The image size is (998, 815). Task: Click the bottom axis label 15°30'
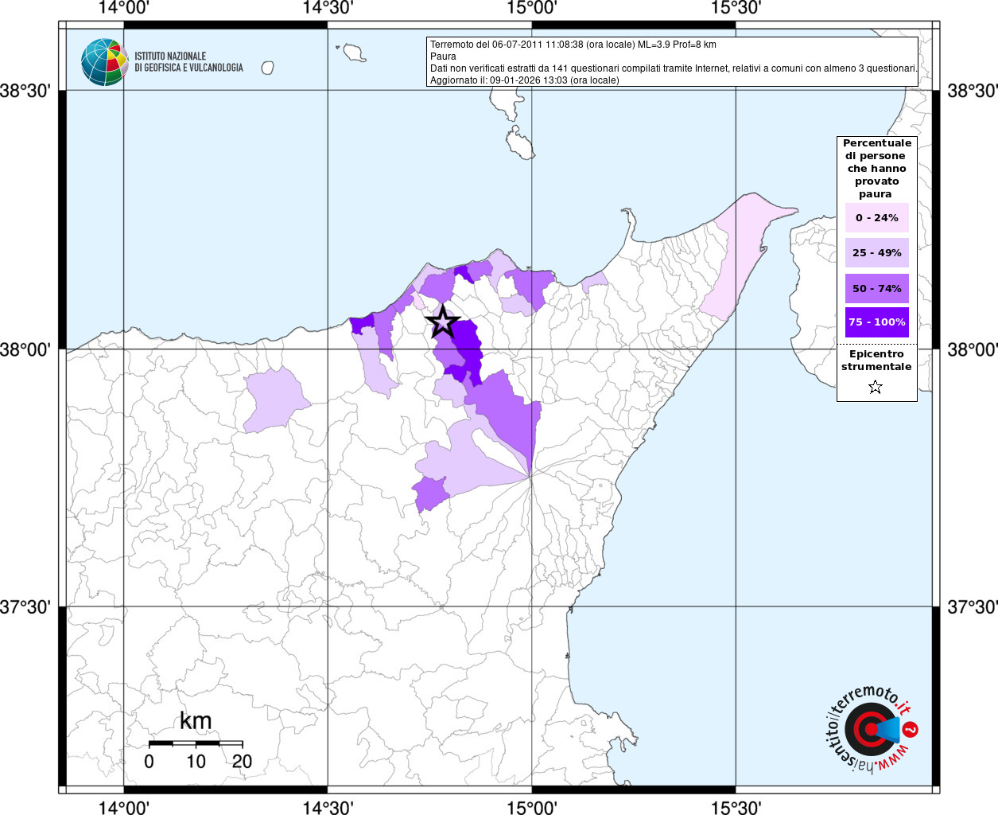coord(736,807)
